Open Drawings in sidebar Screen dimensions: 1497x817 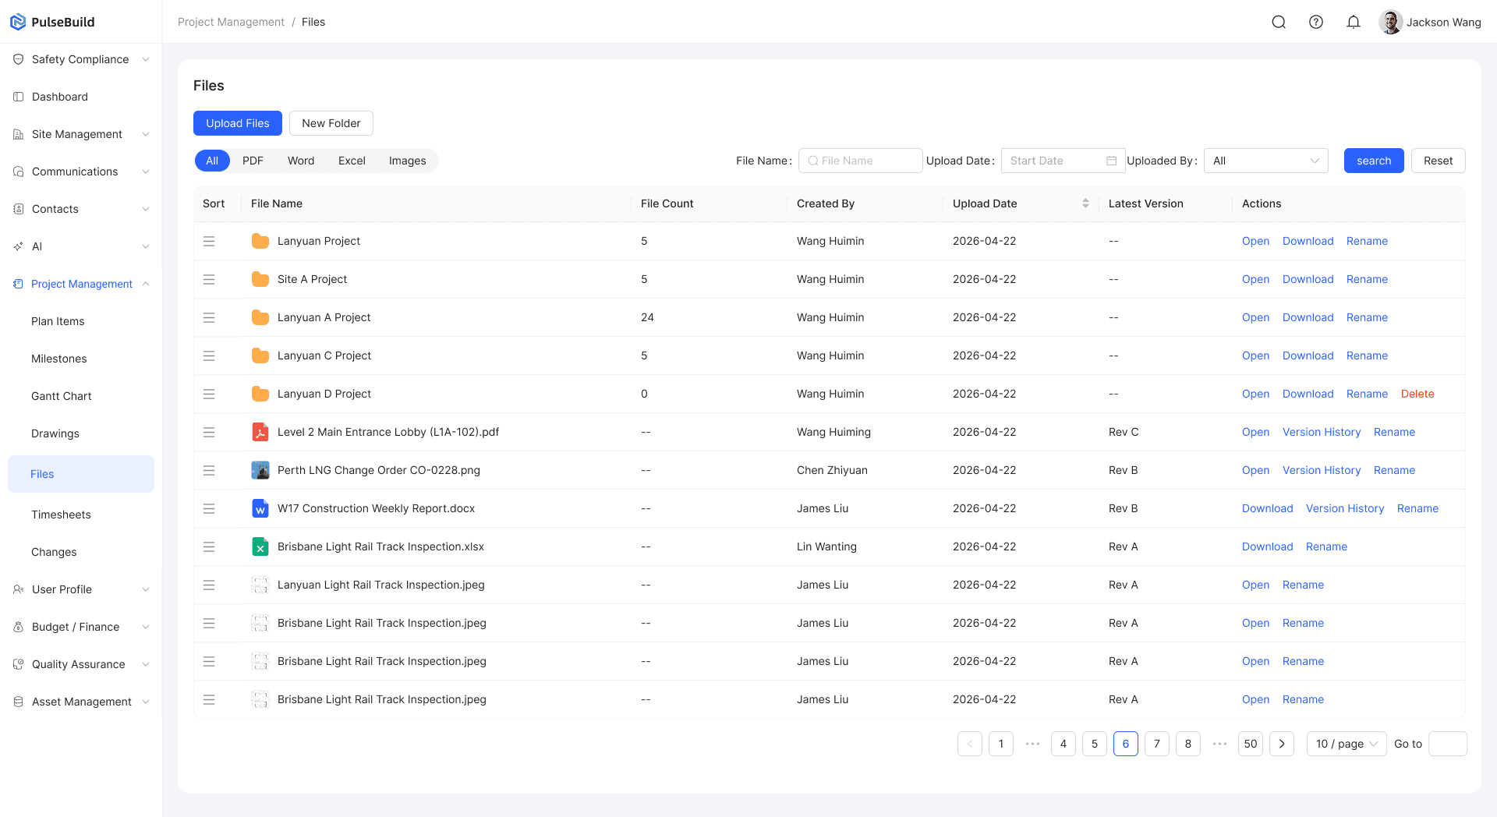click(55, 433)
